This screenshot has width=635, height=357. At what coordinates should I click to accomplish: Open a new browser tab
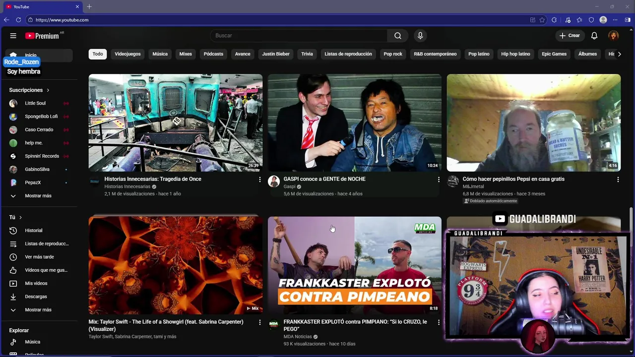click(x=89, y=6)
